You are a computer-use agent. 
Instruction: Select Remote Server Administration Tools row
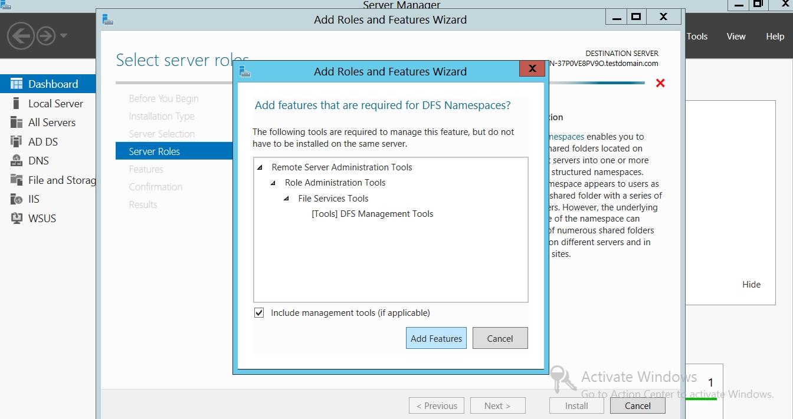342,167
